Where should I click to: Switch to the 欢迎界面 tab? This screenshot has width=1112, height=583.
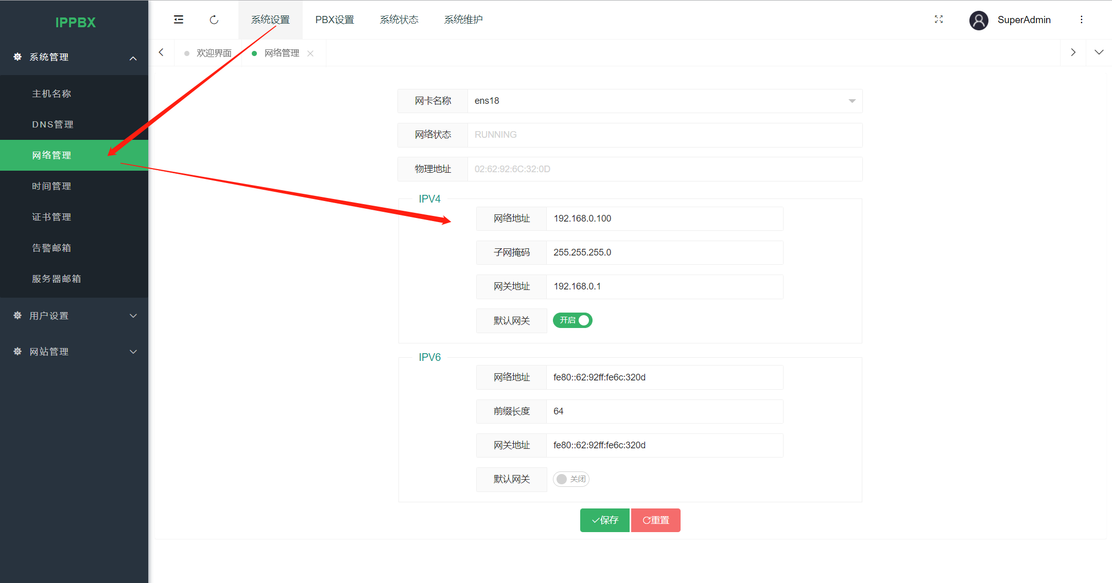(208, 53)
